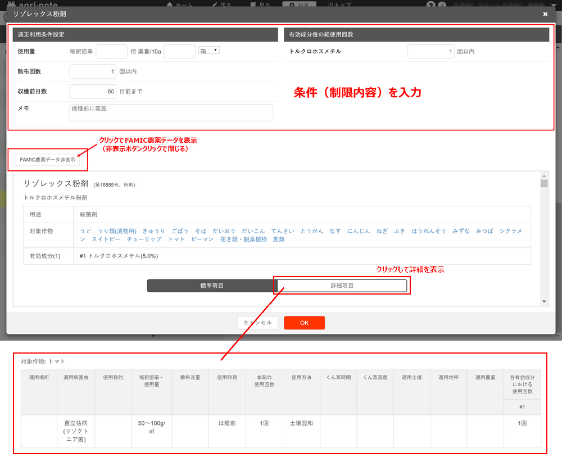Click the FAMIC農薬データ非表示 button

pos(48,160)
